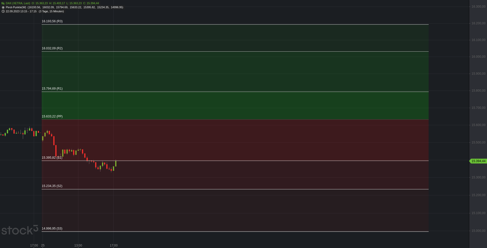The image size is (487, 248).
Task: Click the 13:00 marker on time axis
Action: click(x=78, y=245)
